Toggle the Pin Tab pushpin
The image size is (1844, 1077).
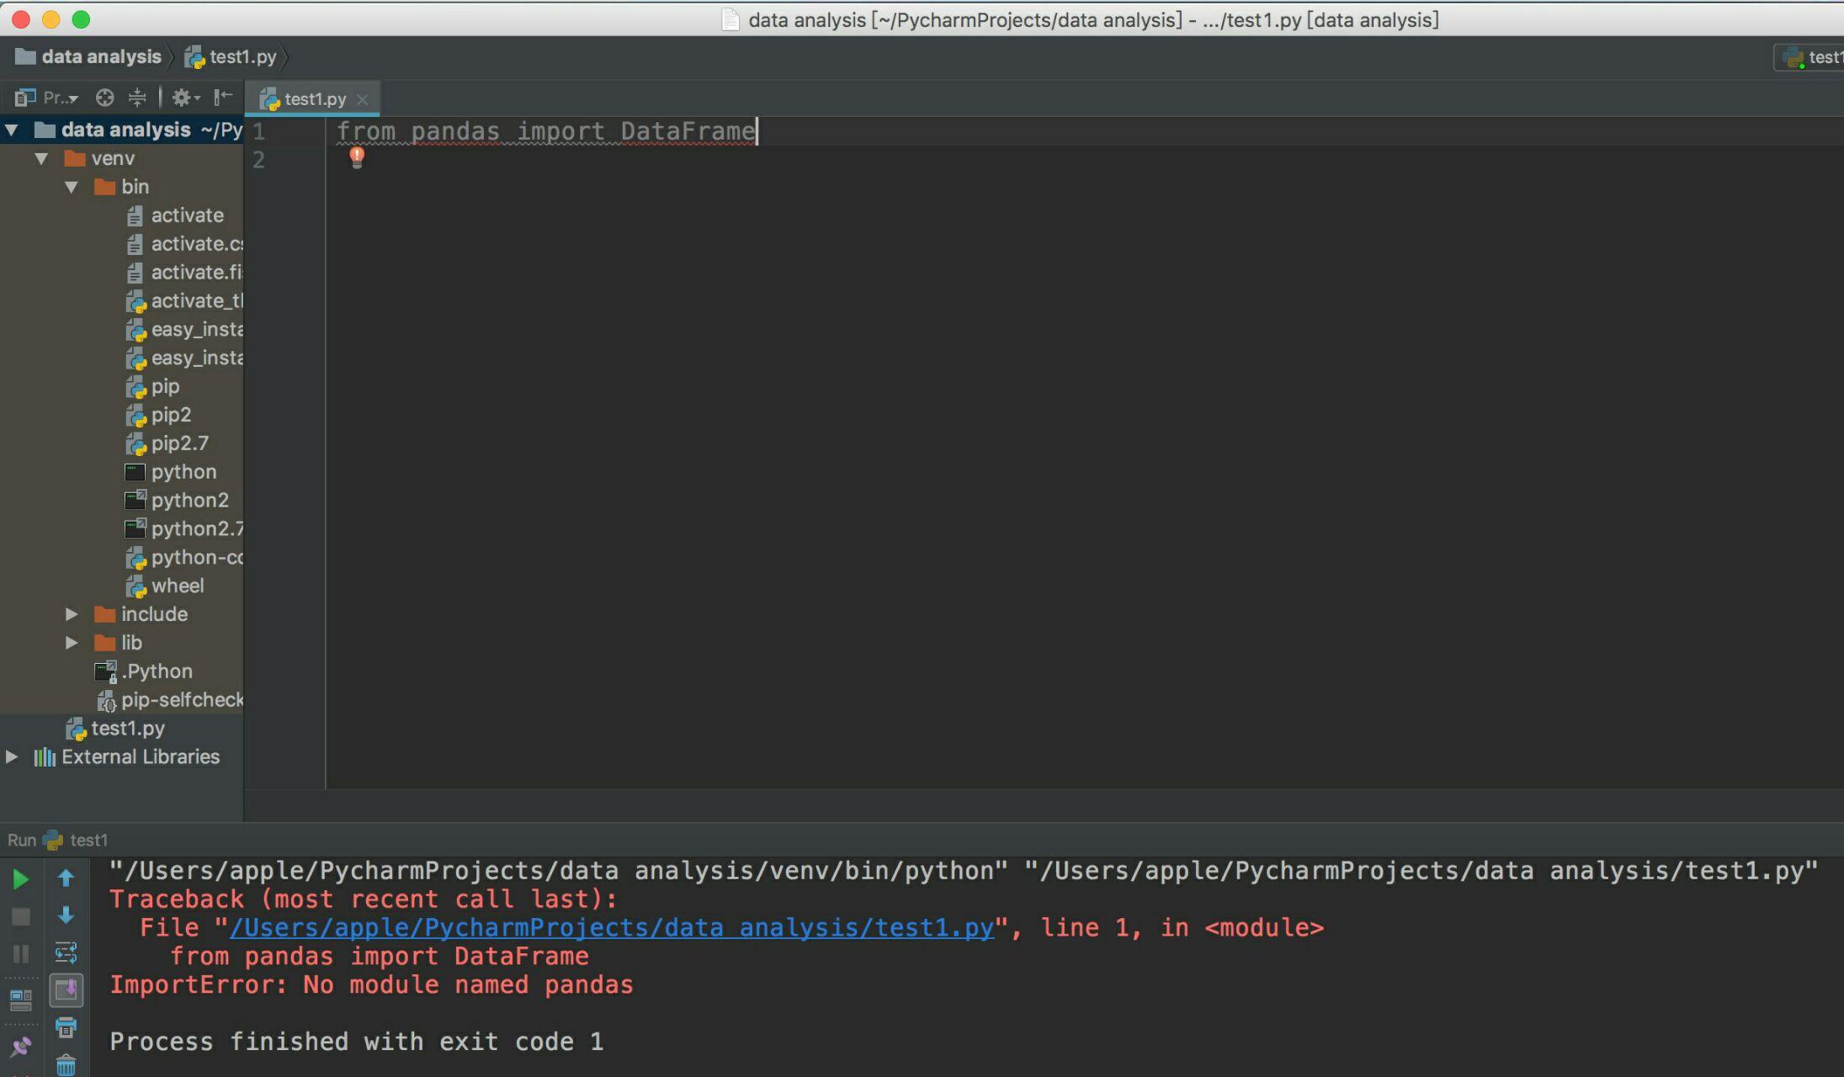20,1047
